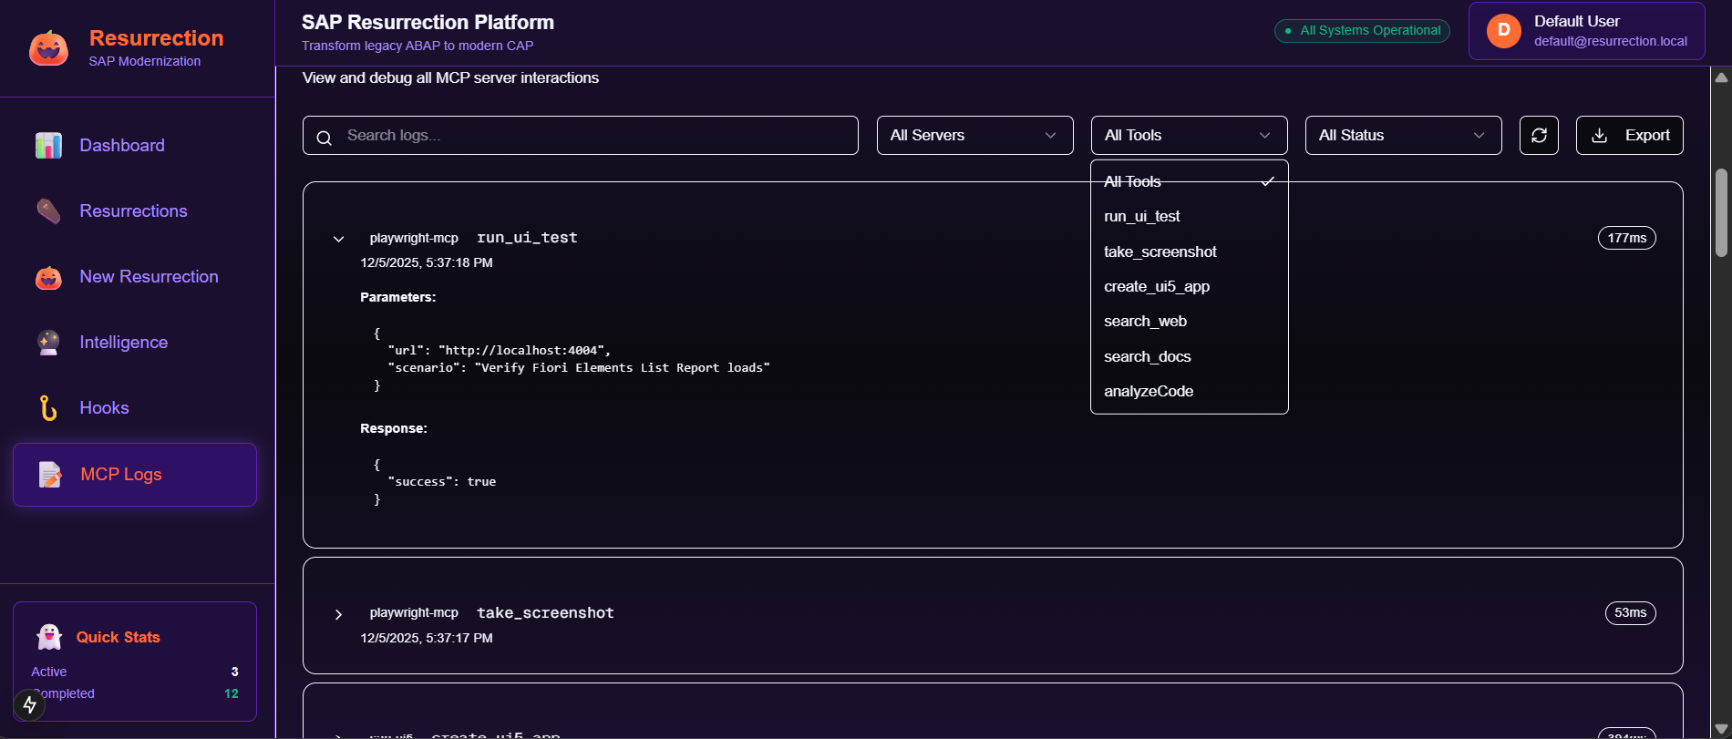Choose search_docs in tools dropdown
This screenshot has height=739, width=1732.
[x=1189, y=356]
